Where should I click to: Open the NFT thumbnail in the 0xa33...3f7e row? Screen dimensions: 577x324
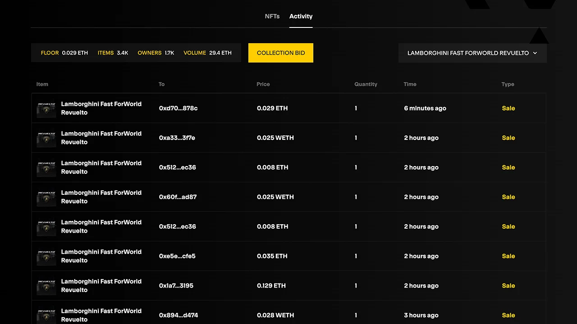[x=46, y=138]
